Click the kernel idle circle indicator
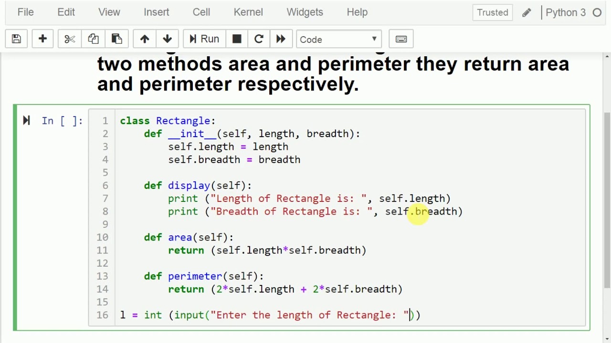 (x=597, y=13)
